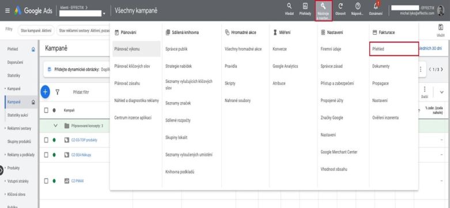Image resolution: width=450 pixels, height=208 pixels.
Task: Open Všechny hromadné akce
Action: click(x=243, y=49)
